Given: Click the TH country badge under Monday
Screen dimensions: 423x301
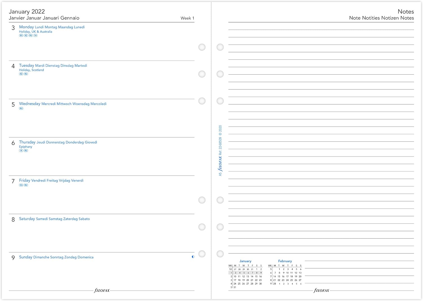Looking at the screenshot, I should [x=35, y=36].
